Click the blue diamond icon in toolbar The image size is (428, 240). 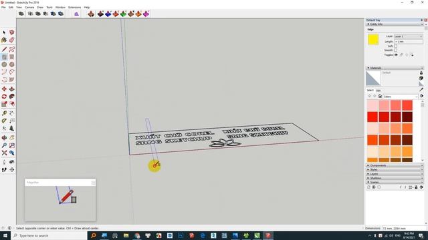(108, 14)
